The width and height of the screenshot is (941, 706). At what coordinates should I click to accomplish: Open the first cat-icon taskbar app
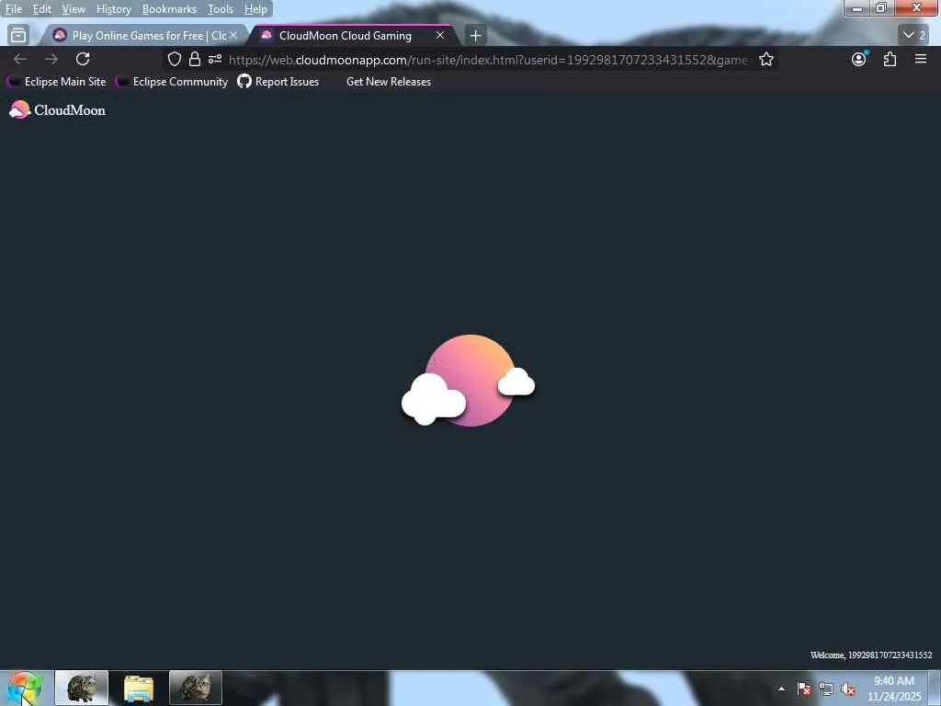click(x=82, y=688)
